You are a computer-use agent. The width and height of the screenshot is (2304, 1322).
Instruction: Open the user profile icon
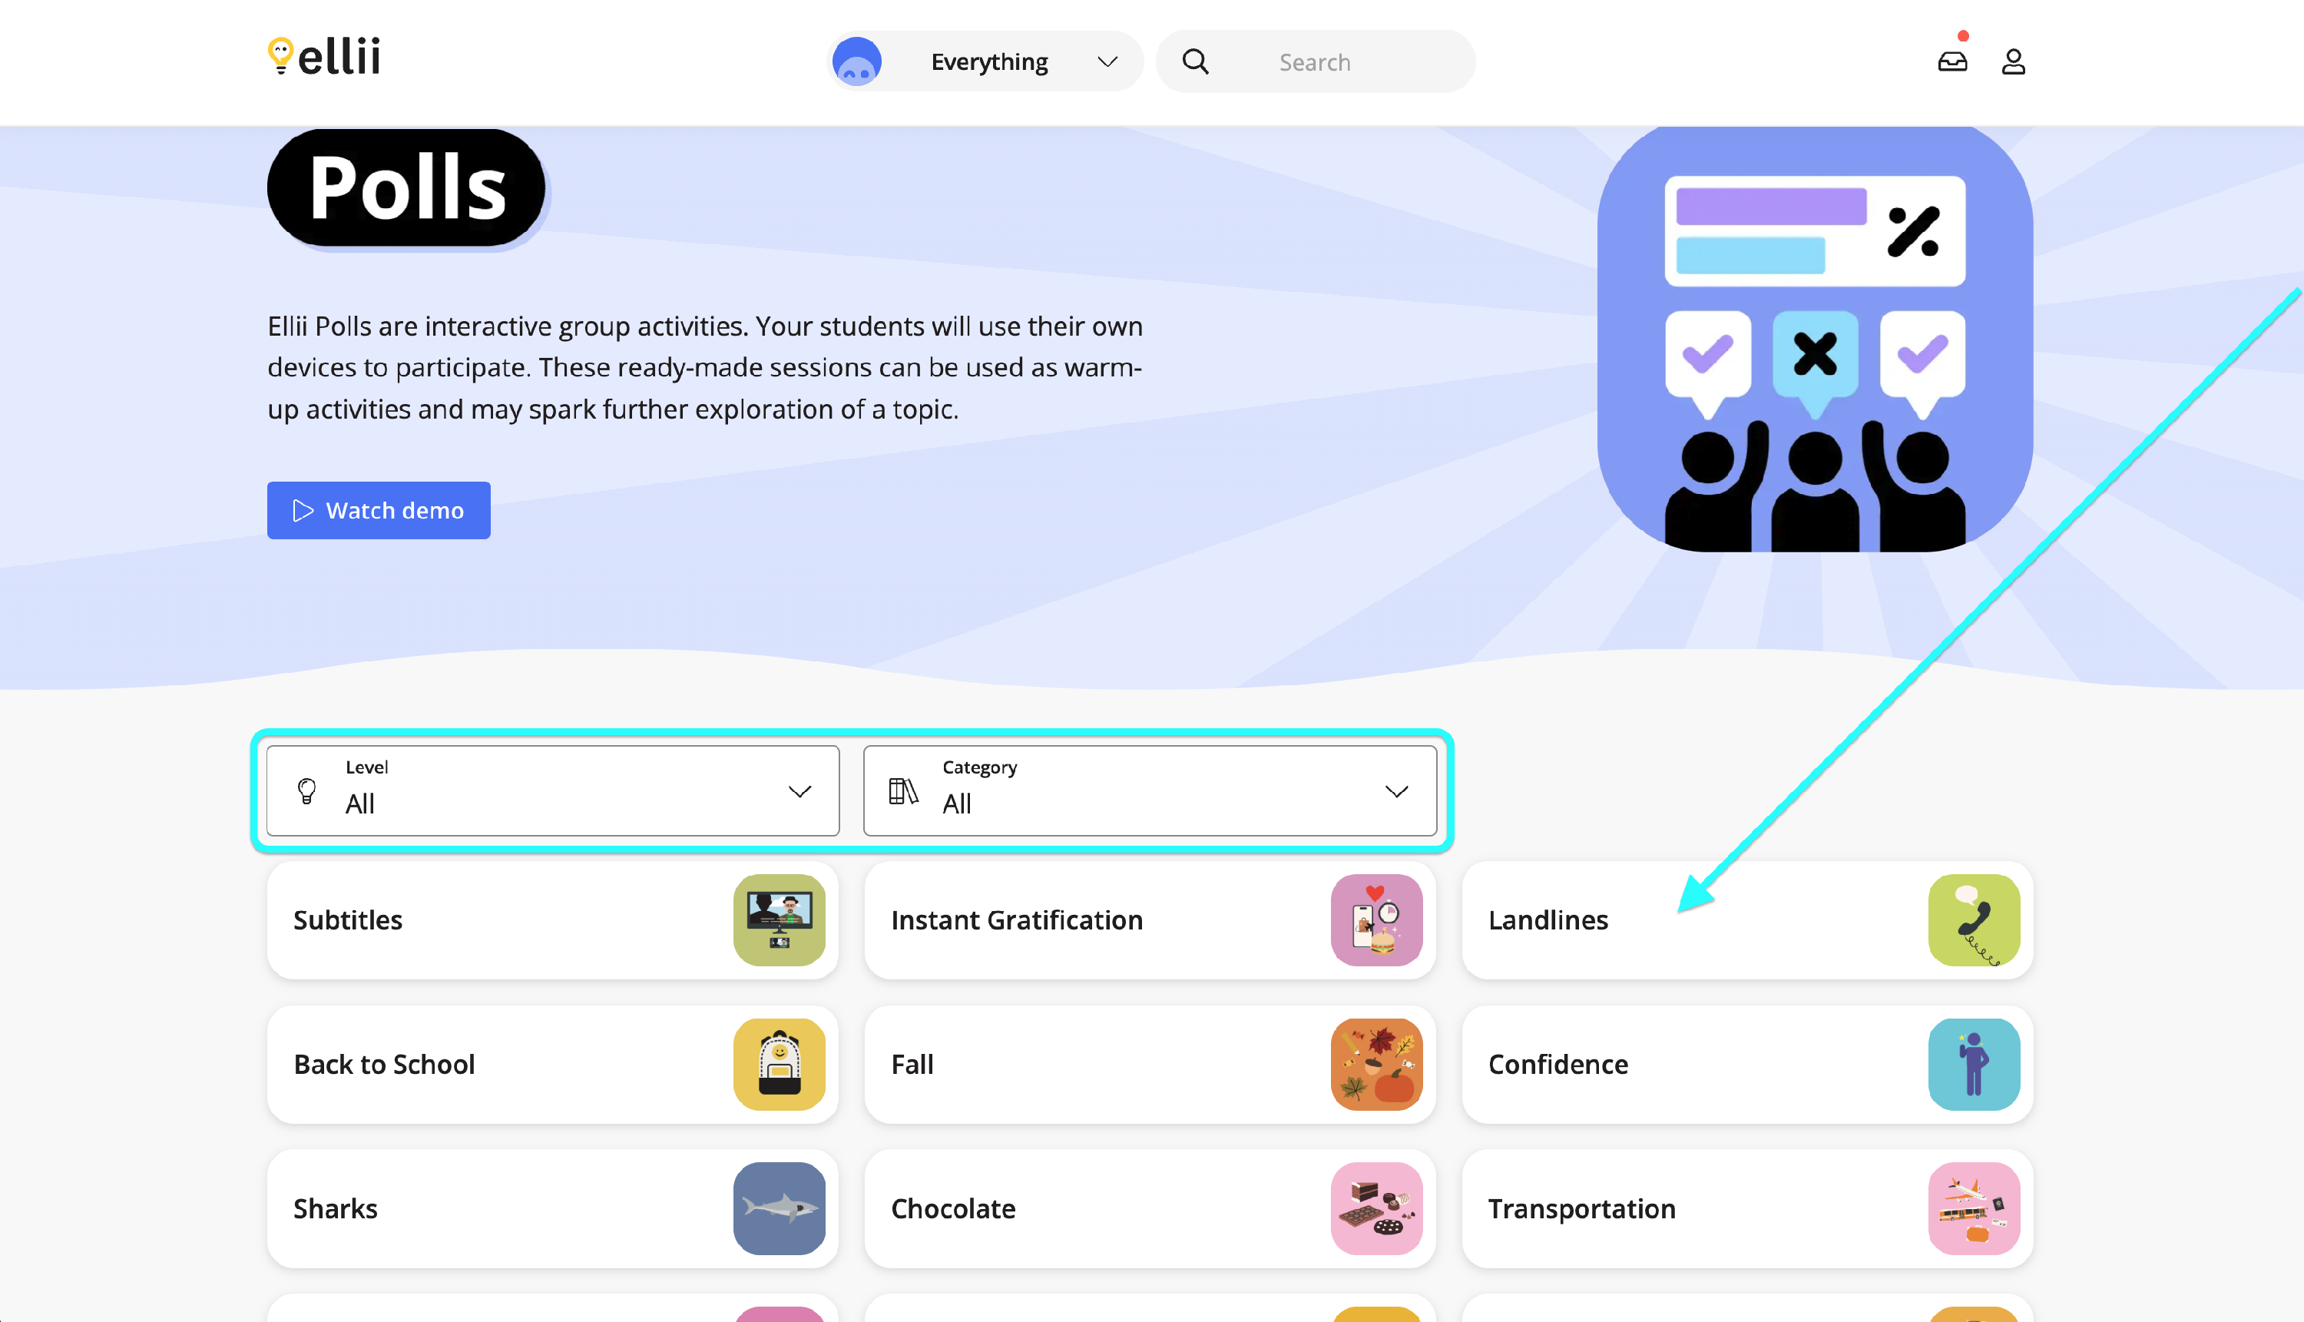coord(2014,61)
